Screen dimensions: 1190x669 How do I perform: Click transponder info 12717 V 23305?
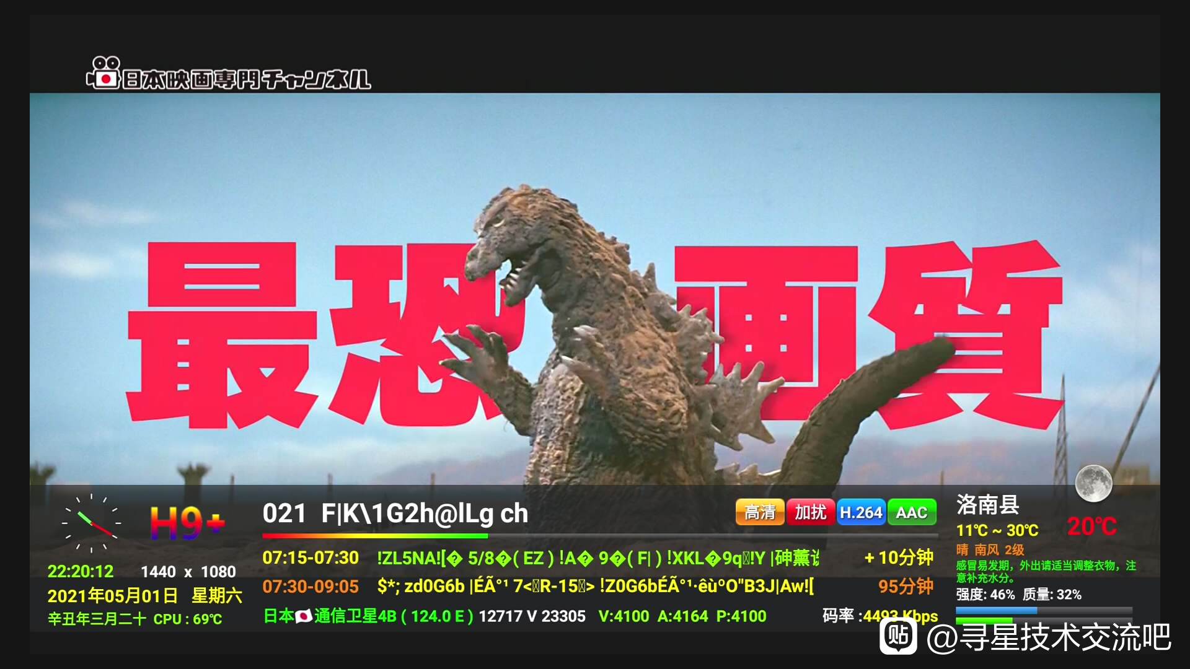pos(532,616)
